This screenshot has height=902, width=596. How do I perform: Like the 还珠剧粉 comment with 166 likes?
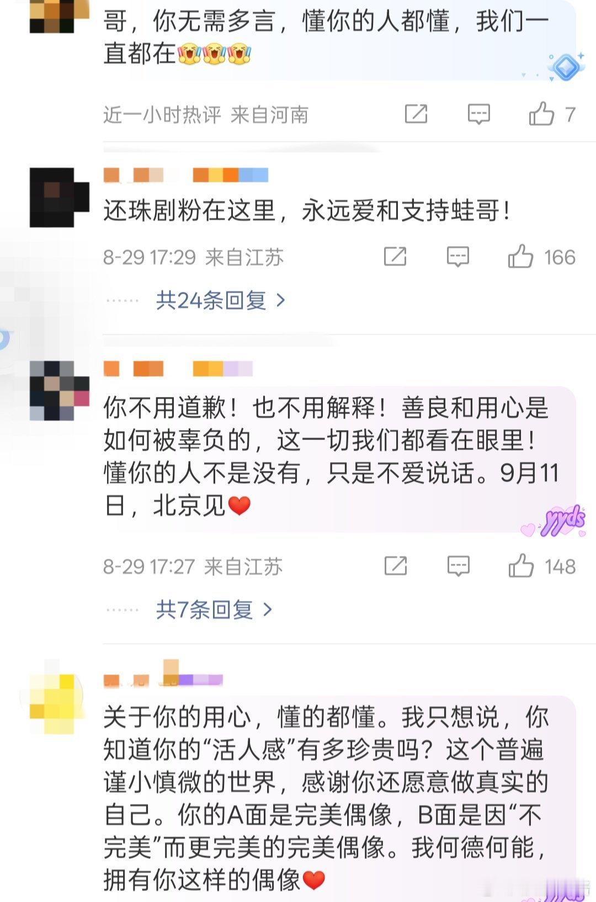pyautogui.click(x=520, y=257)
